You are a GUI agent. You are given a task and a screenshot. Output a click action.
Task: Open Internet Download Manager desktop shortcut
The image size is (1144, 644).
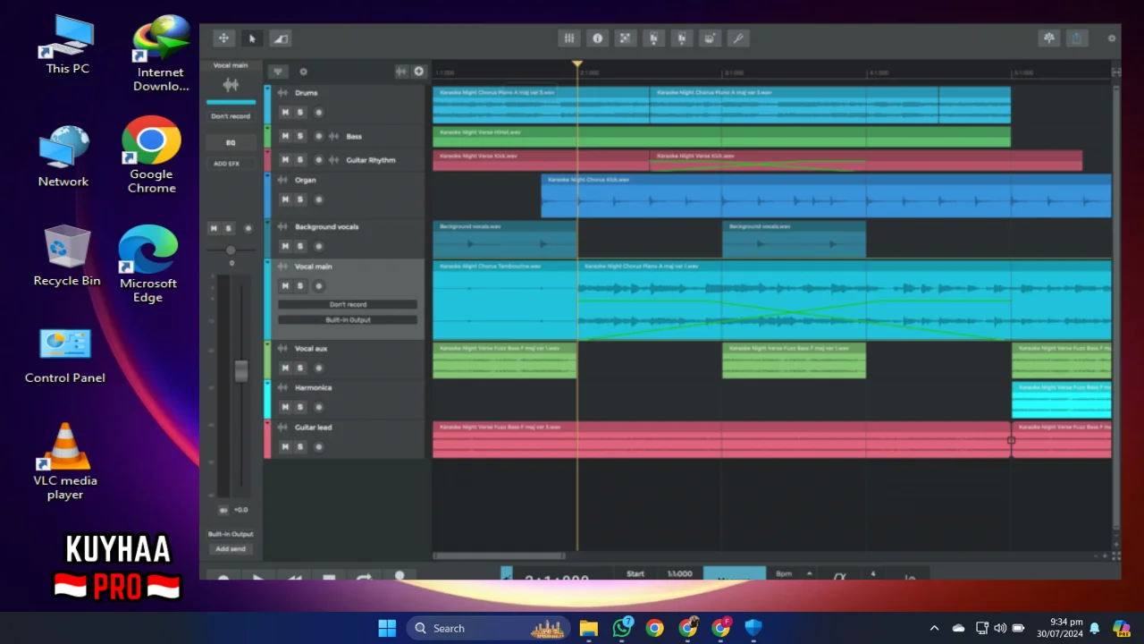coord(161,54)
